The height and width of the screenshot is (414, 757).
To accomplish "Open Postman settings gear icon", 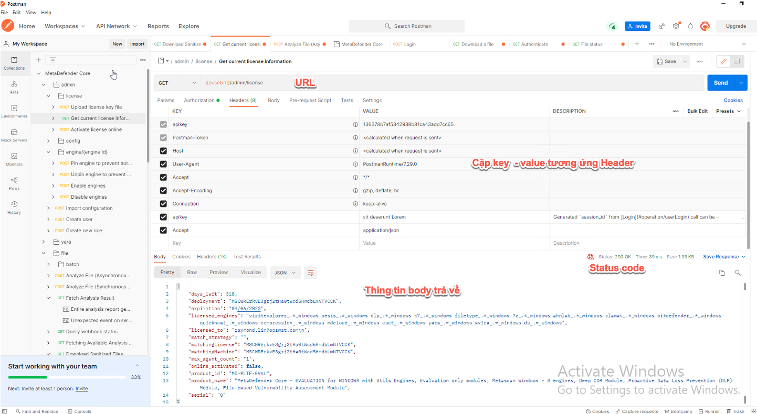I will [x=676, y=26].
